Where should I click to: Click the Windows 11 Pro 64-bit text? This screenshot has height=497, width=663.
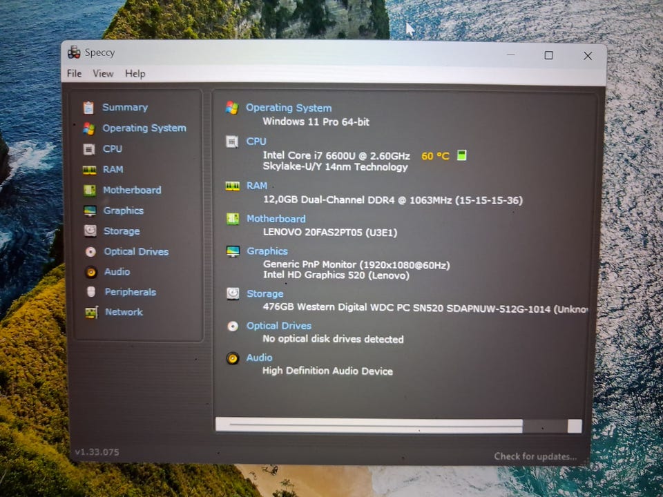(x=316, y=121)
